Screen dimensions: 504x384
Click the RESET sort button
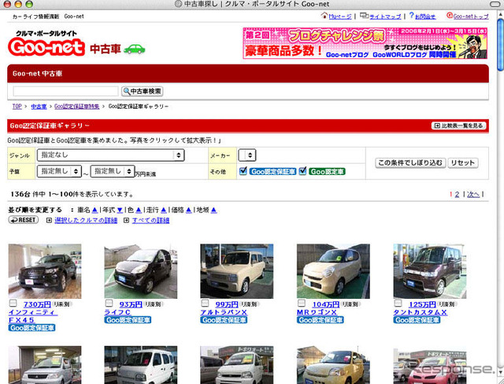point(24,221)
